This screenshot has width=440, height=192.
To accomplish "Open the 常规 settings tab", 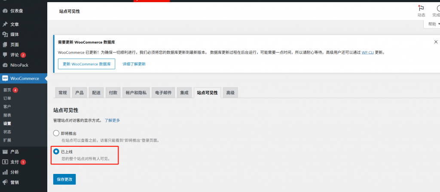I will [x=63, y=93].
